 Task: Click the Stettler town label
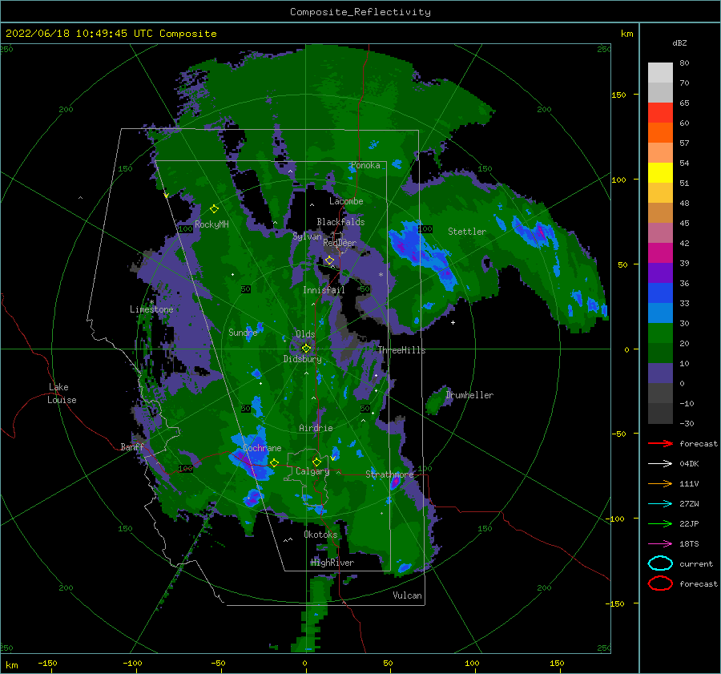[467, 232]
